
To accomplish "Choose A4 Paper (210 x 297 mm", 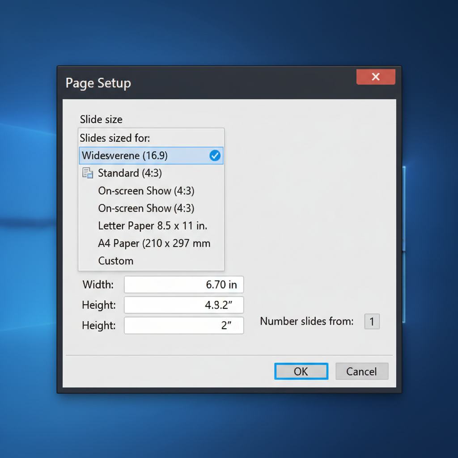I will click(154, 243).
